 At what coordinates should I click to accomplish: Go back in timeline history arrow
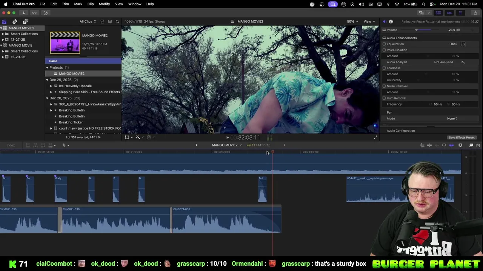click(196, 145)
